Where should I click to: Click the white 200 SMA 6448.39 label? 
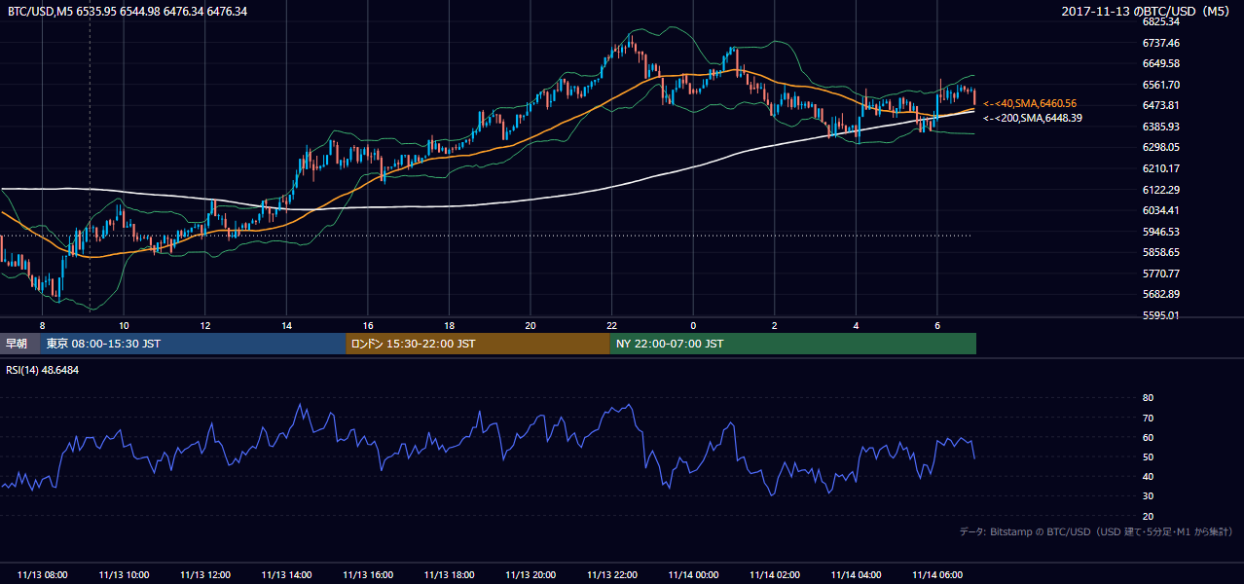[1033, 118]
